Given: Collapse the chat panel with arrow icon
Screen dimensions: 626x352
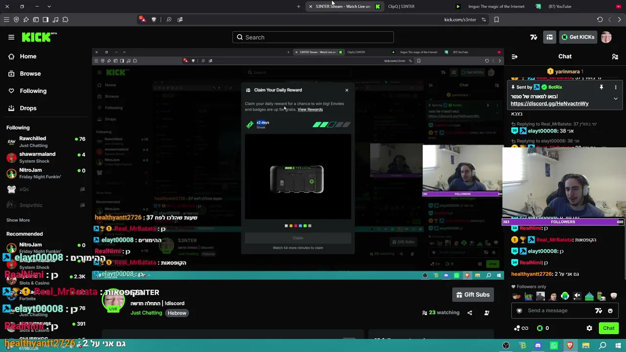Looking at the screenshot, I should (514, 57).
